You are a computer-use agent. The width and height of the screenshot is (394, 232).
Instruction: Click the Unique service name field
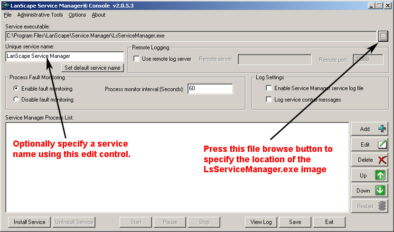[65, 56]
